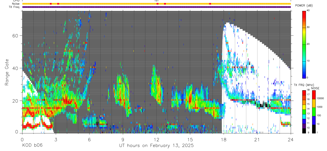The width and height of the screenshot is (327, 151).
Task: Click the 18 tick on TX FRQ scale
Action: (x=308, y=90)
